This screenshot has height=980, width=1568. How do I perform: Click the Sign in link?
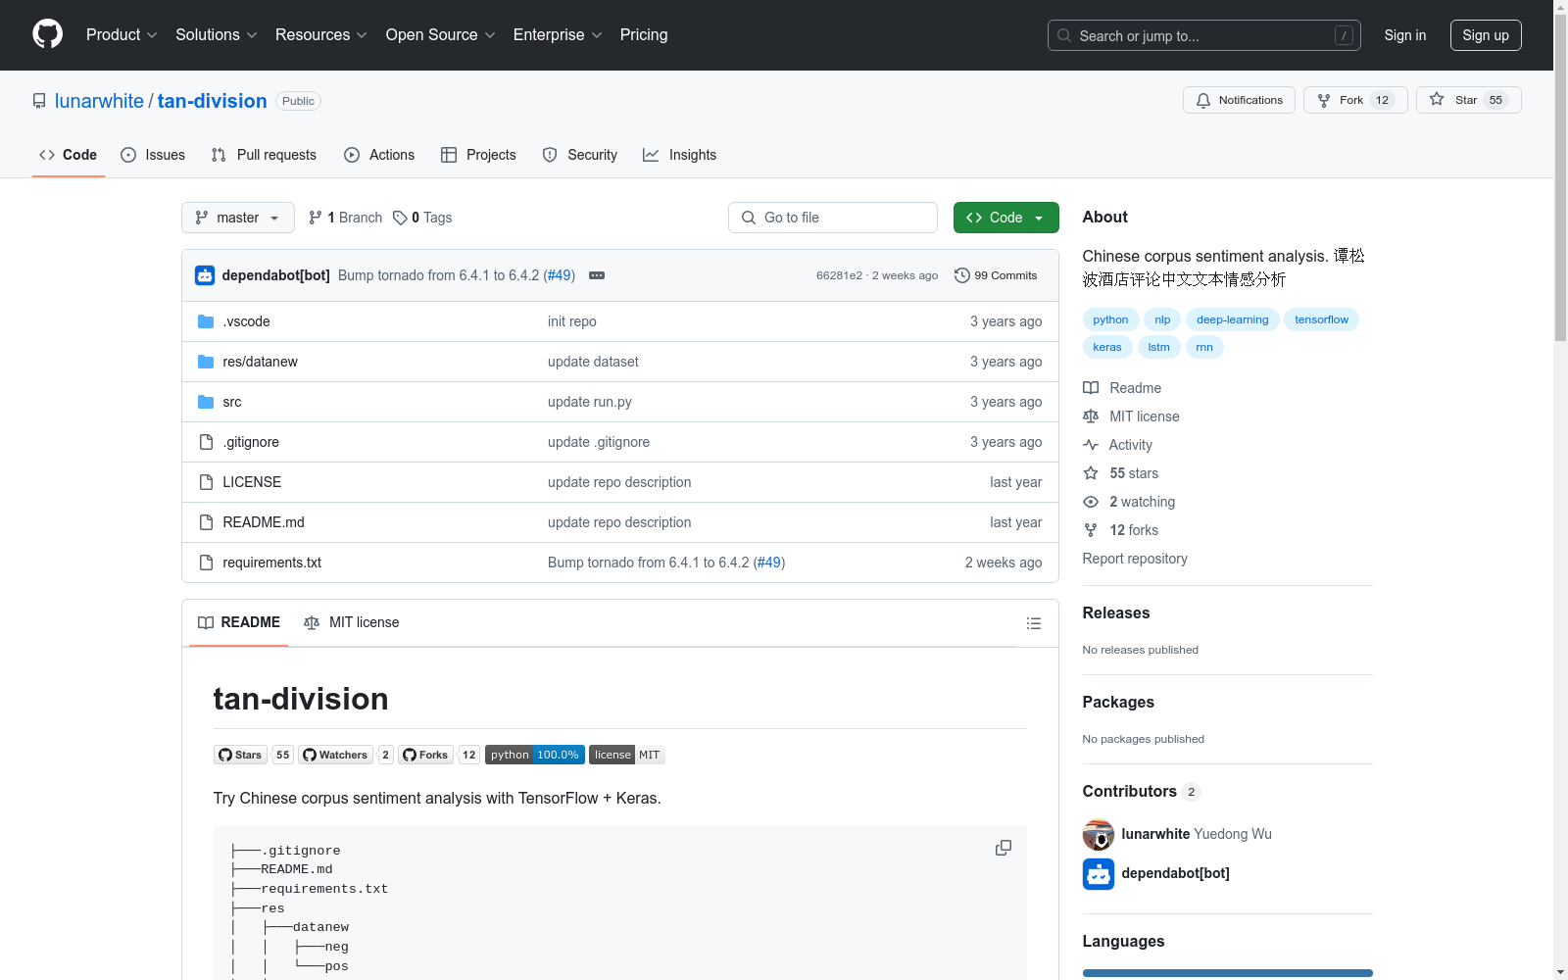(x=1404, y=35)
